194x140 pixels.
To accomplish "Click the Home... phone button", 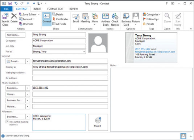I will pyautogui.click(x=15, y=94).
